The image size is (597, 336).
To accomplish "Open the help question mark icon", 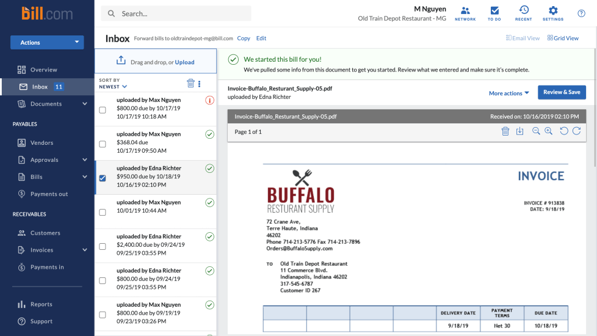I will 581,13.
